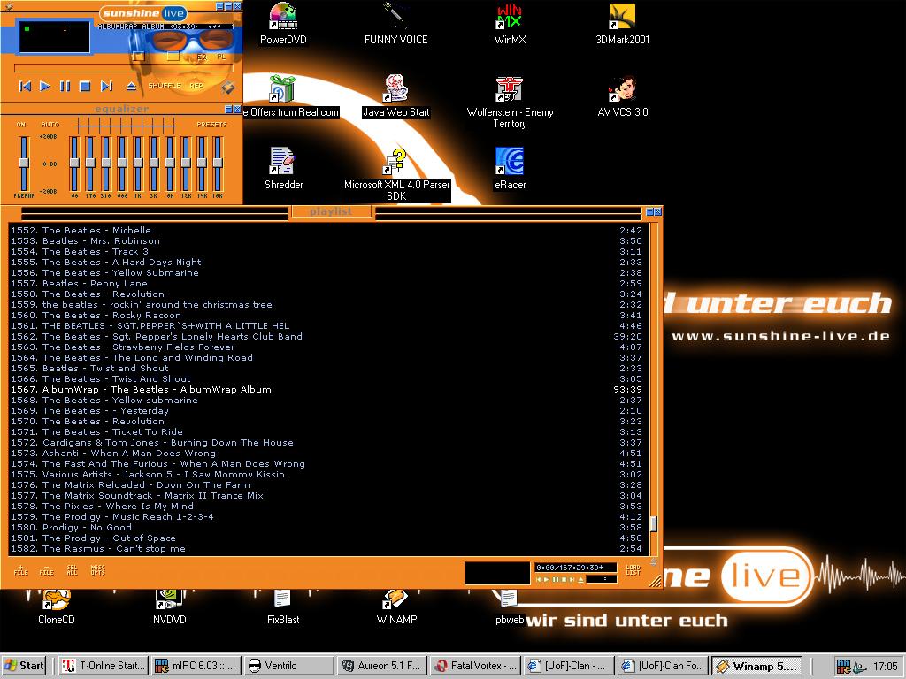Open the Windows Start menu

pos(24,666)
